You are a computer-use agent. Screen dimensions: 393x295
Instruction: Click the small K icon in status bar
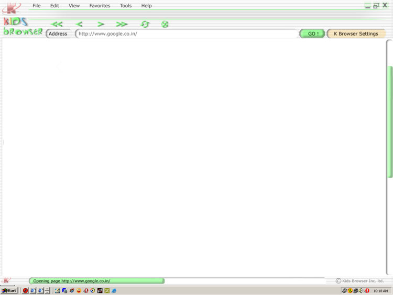click(x=6, y=281)
